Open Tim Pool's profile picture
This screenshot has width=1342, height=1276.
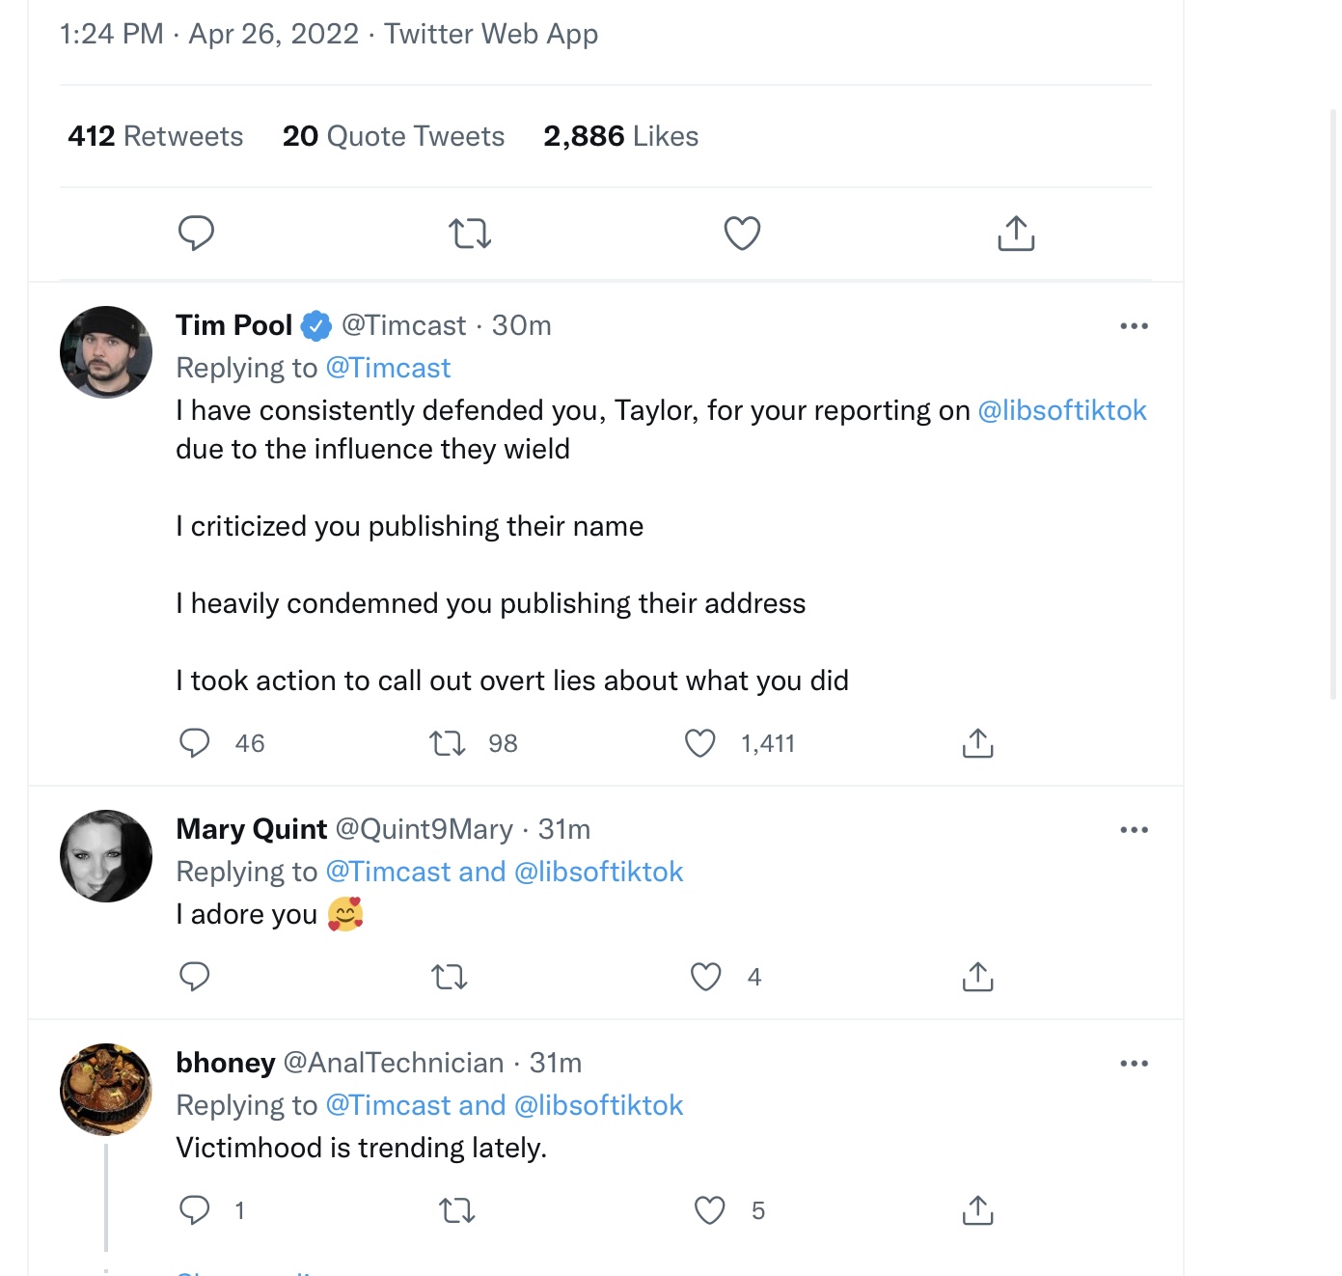tap(106, 352)
